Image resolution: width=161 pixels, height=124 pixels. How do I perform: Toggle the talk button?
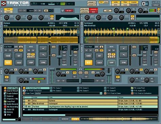pos(108,11)
